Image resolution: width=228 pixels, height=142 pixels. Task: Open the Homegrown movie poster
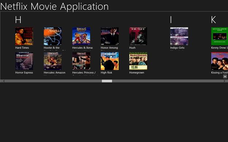point(138,61)
